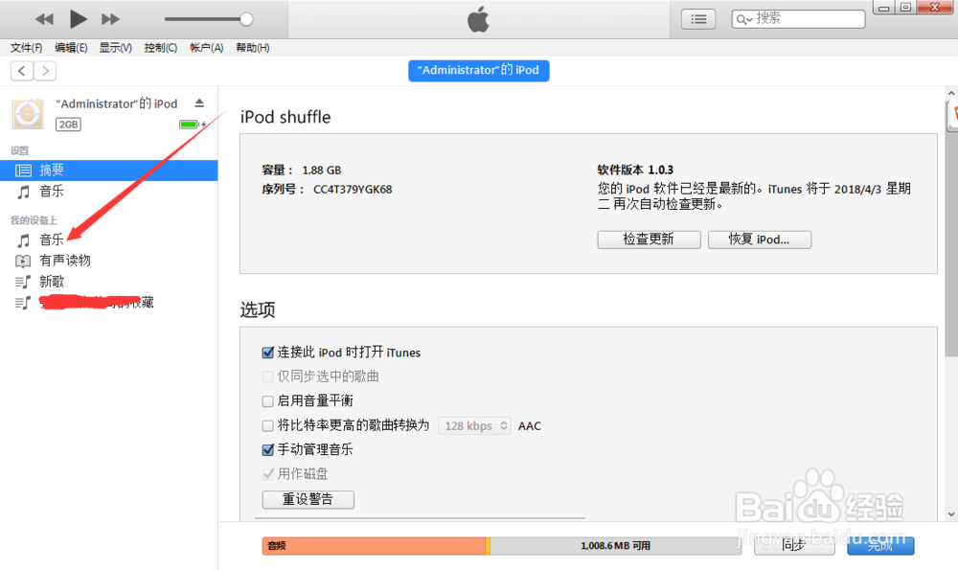Click the search magnifier dropdown icon

(743, 19)
